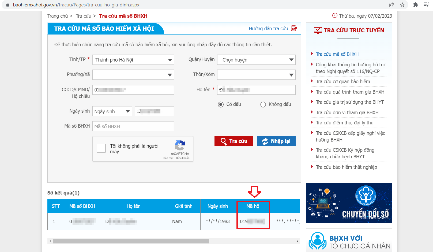The image size is (433, 252).
Task: Bookmark this page with the star icon
Action: pyautogui.click(x=402, y=5)
